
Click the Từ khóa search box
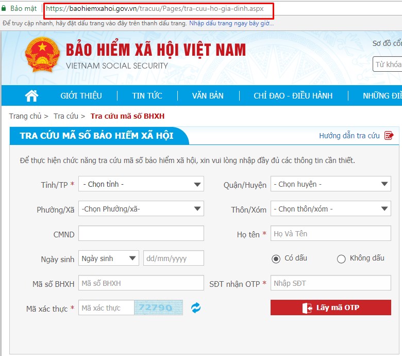click(388, 64)
